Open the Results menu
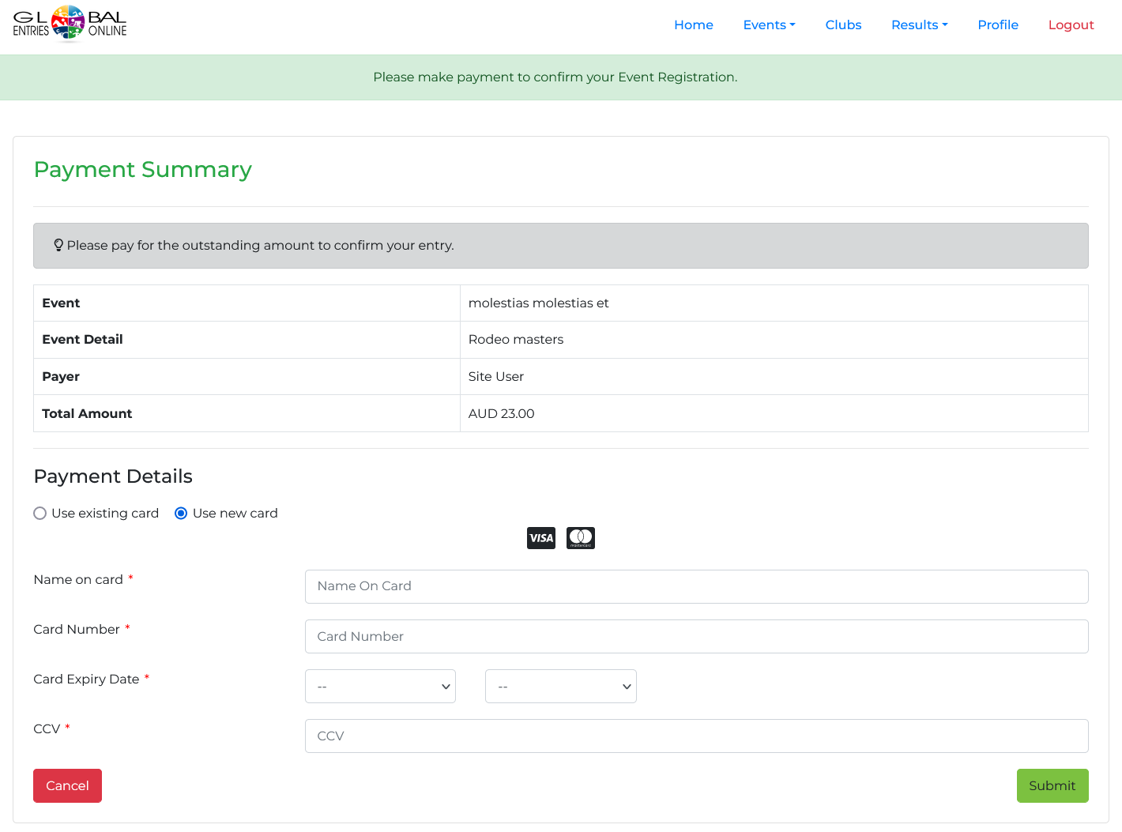 tap(919, 24)
